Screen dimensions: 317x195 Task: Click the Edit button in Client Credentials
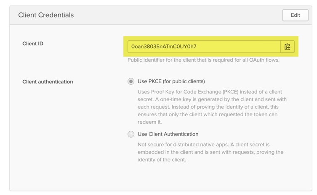pos(295,15)
